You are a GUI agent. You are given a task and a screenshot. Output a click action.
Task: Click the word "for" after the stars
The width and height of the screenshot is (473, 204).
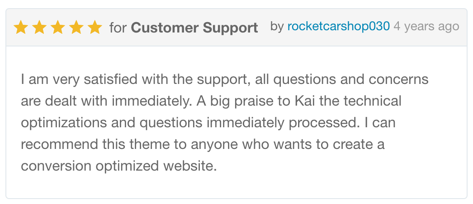[118, 28]
